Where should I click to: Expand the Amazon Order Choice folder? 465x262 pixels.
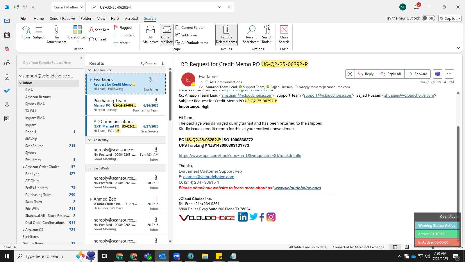23,167
